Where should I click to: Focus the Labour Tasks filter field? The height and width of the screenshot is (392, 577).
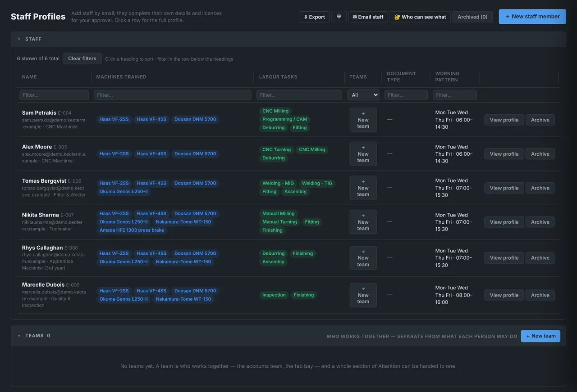(299, 95)
